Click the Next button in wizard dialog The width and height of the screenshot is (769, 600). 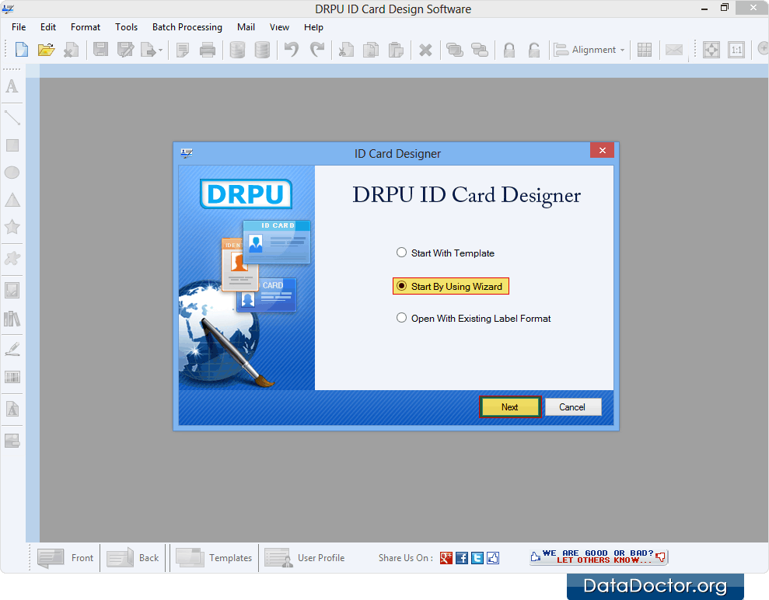coord(510,406)
